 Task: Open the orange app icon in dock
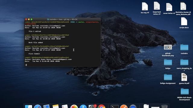click(124, 106)
